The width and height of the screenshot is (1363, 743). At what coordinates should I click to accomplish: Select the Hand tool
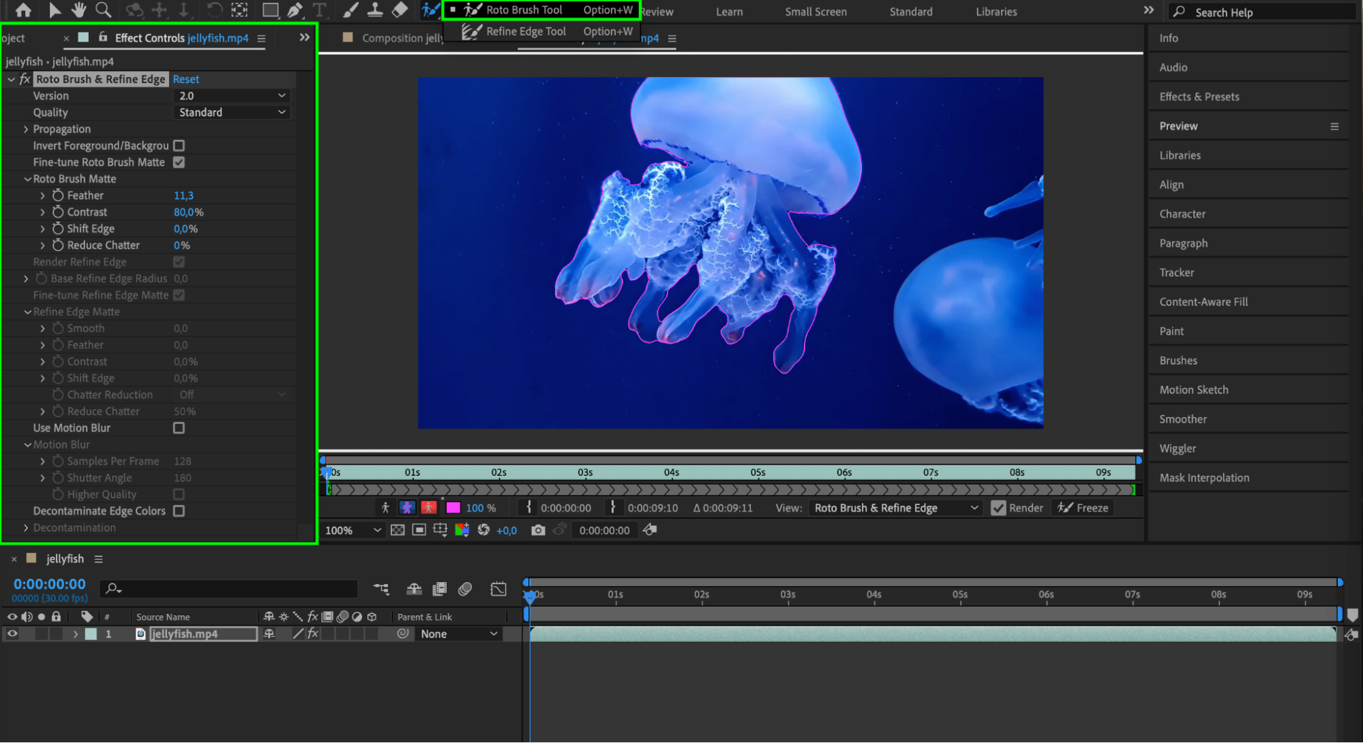[78, 10]
